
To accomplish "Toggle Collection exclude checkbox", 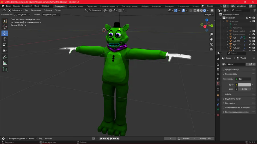I will tap(247, 18).
